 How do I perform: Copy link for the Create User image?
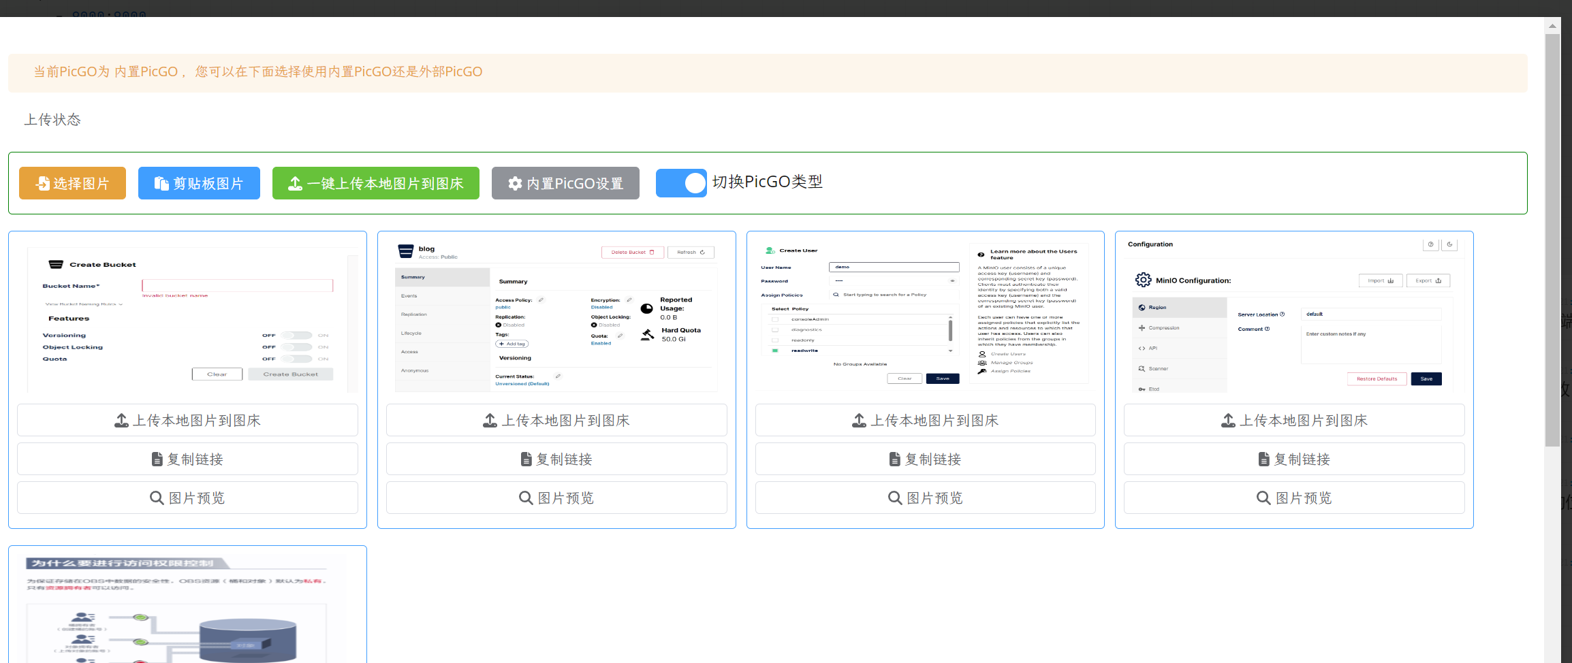pos(926,459)
